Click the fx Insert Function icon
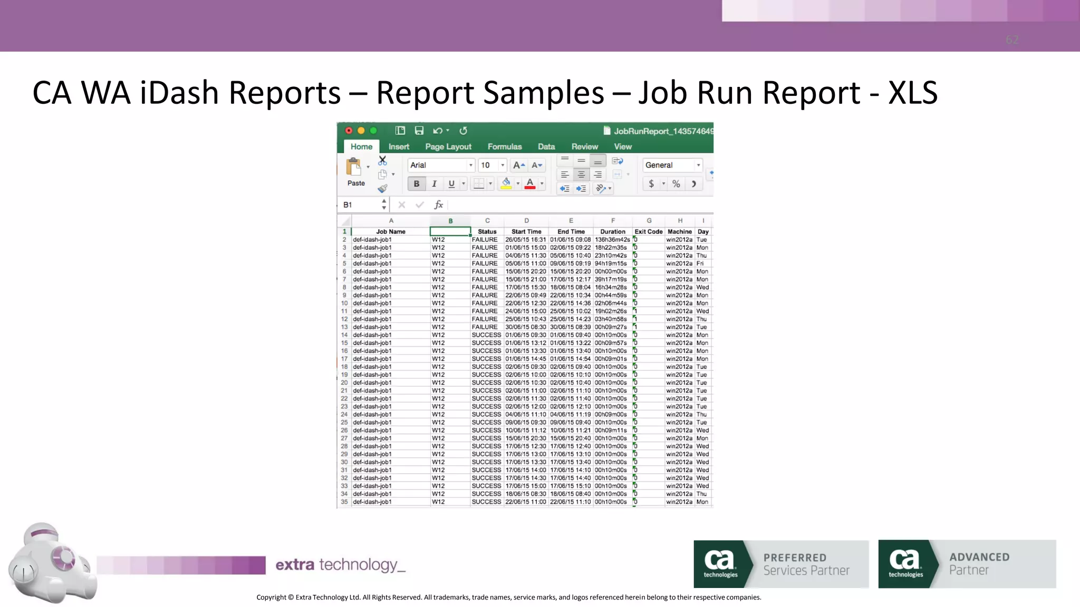1080x607 pixels. (438, 204)
